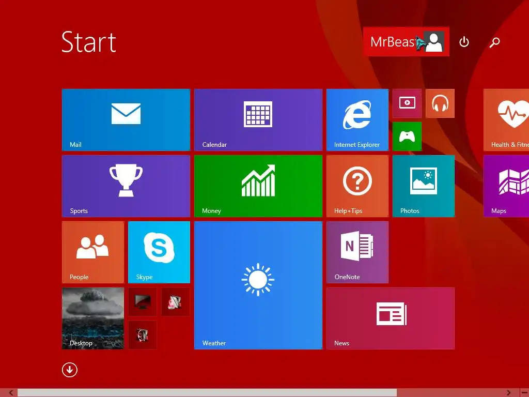
Task: Open the Games Xbox controller tile
Action: [407, 136]
